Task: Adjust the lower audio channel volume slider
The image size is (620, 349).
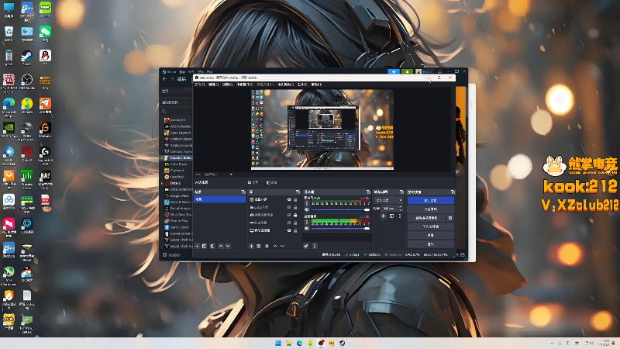Action: (340, 228)
